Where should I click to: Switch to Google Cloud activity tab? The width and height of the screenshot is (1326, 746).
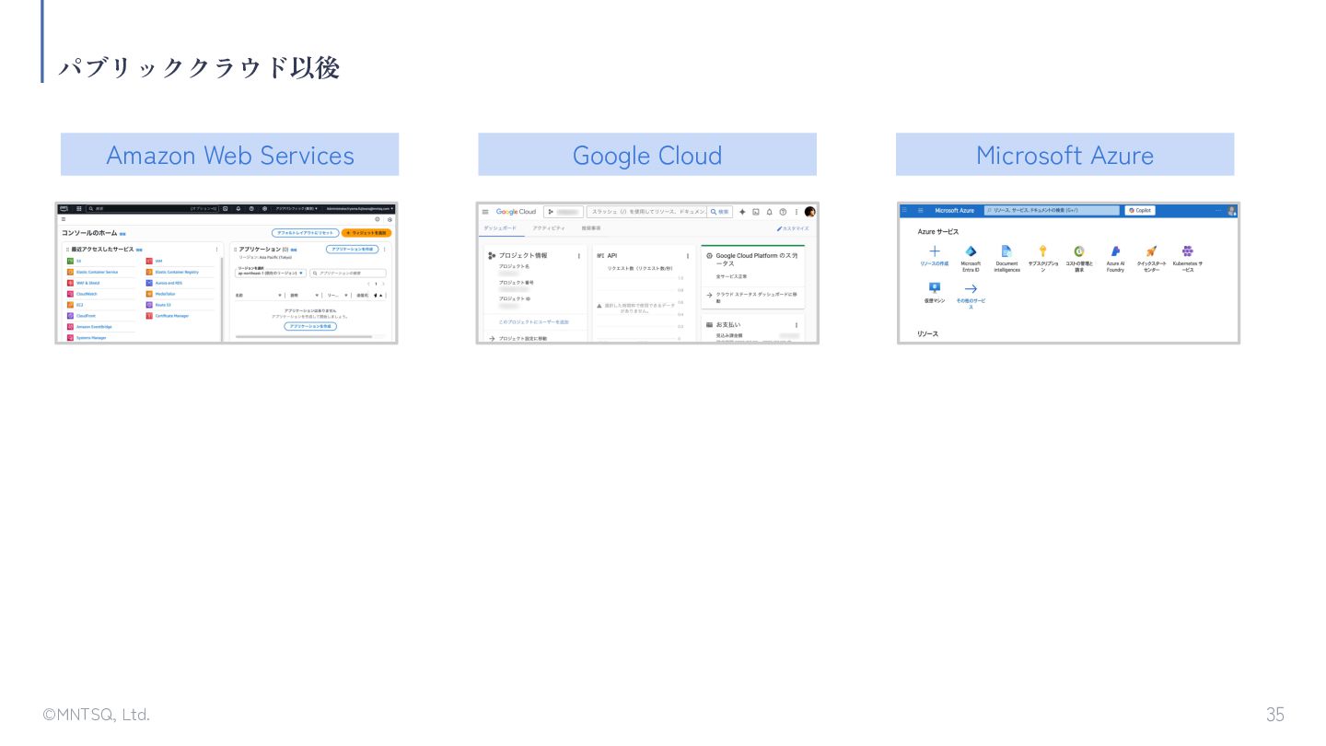549,228
